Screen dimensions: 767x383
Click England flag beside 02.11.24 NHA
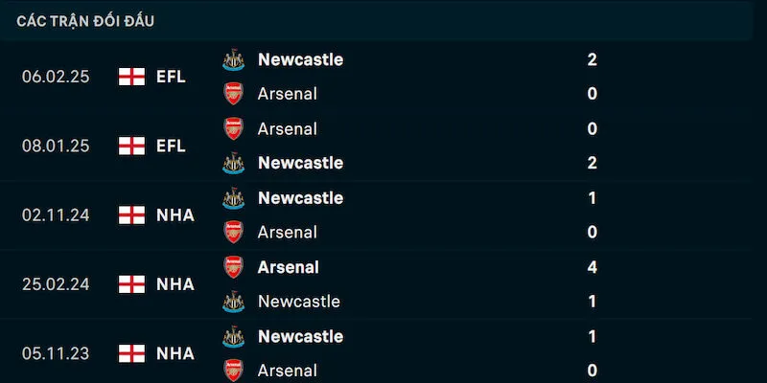pyautogui.click(x=131, y=215)
